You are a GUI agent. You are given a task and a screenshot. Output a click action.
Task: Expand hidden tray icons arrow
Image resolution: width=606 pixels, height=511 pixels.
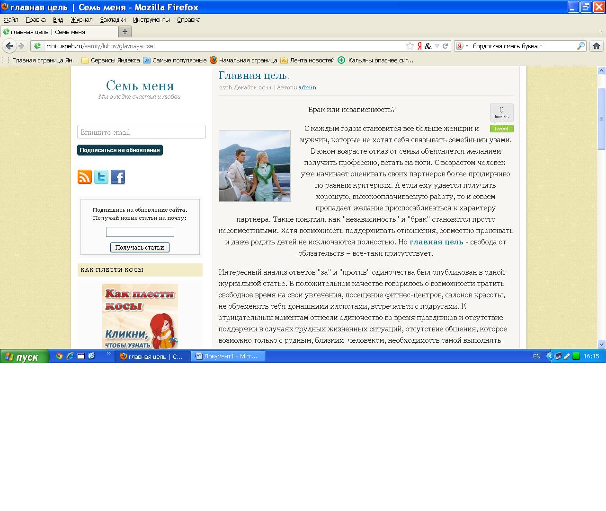[x=550, y=356]
